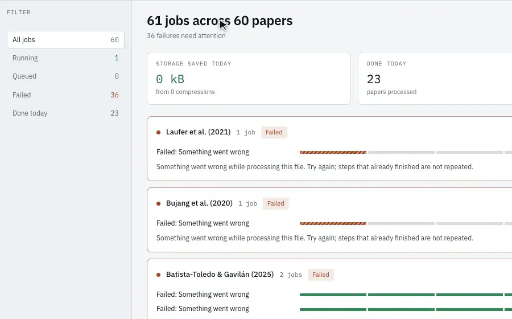Screen dimensions: 512x319
Task: Click 'from 0 compressions' text
Action: click(185, 92)
